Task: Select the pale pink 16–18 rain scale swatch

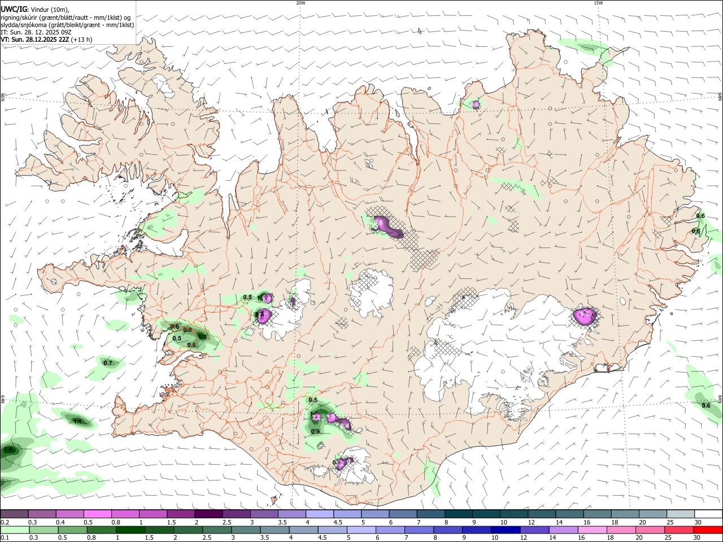Action: coord(591,530)
